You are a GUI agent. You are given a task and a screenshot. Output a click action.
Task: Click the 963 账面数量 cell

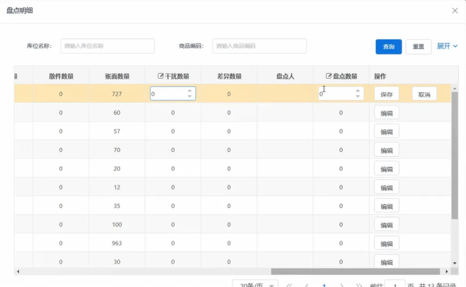pos(117,243)
